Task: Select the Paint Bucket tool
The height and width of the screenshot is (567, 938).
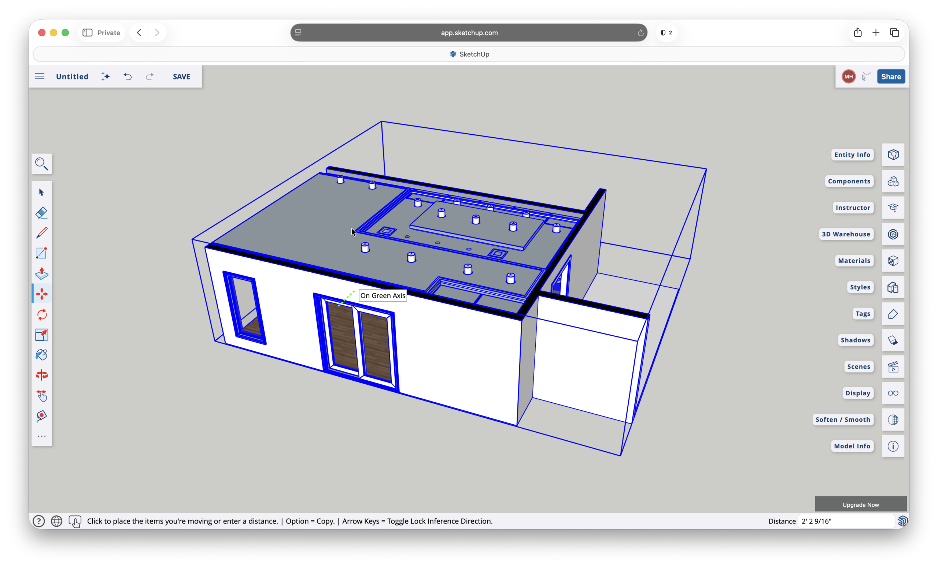Action: coord(41,355)
